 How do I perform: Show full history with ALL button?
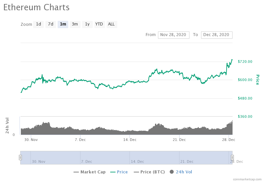coord(112,24)
